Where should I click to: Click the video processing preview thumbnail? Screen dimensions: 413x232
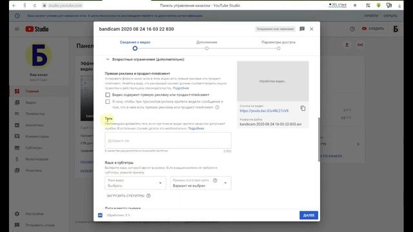tap(273, 81)
